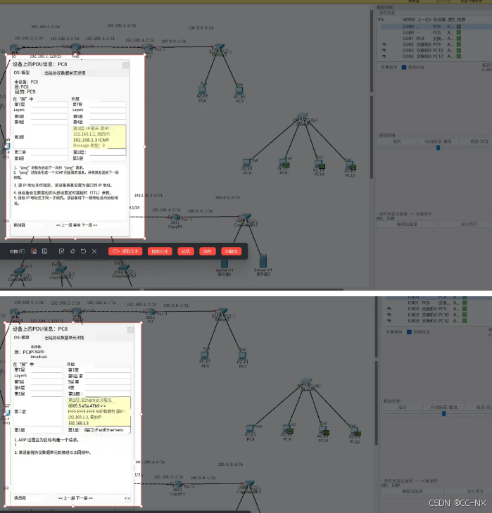Image resolution: width=492 pixels, height=513 pixels.
Task: Click save-image icon in capture toolbar
Action: click(45, 251)
